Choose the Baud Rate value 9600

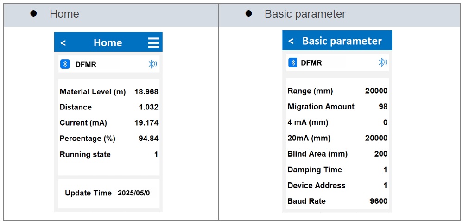pos(378,201)
